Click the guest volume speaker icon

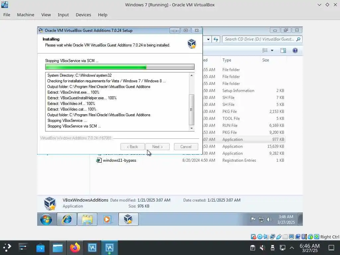269,219
